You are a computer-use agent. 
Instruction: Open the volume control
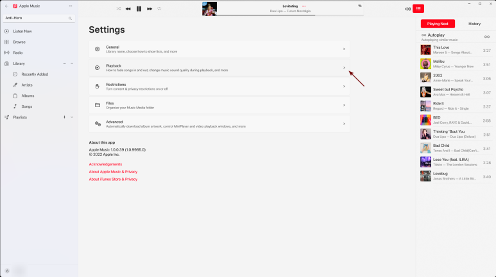click(x=407, y=9)
